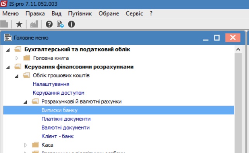This screenshot has height=153, width=249.
Task: Collapse Бухгалтерський та податковий облік branch arrow
Action: [8, 50]
